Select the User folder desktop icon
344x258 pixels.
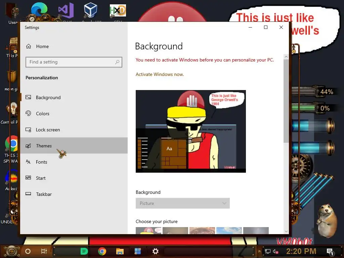coord(12,13)
